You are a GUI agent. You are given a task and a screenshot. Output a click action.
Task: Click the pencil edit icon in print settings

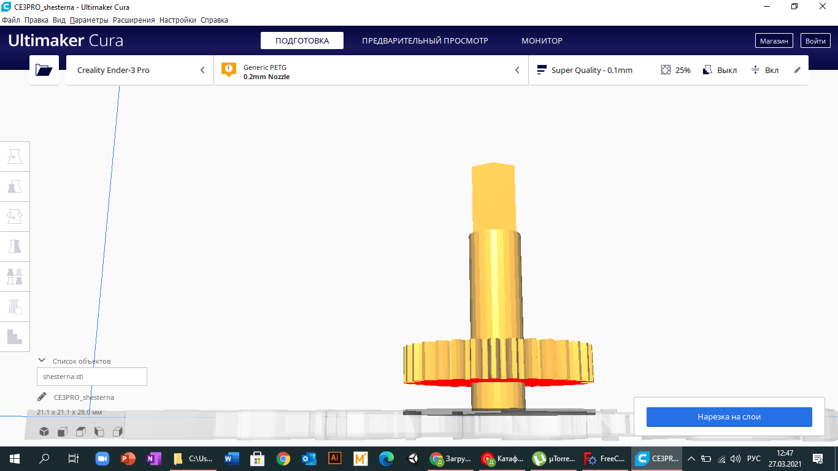coord(798,70)
